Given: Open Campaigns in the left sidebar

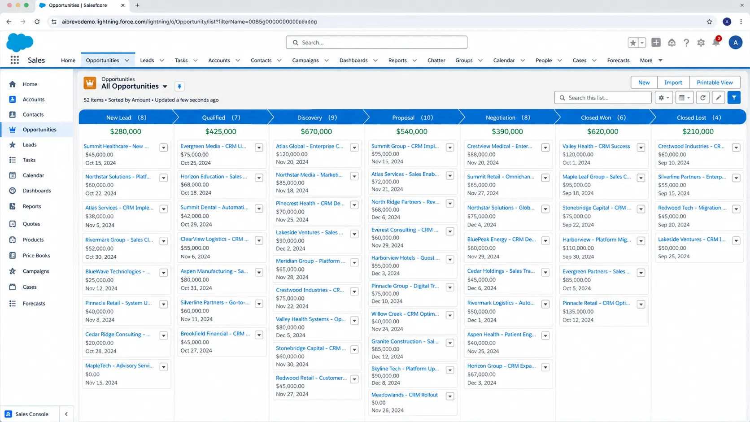Looking at the screenshot, I should 35,271.
